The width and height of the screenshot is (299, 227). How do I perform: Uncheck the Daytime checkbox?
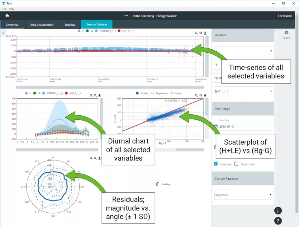pos(216,164)
